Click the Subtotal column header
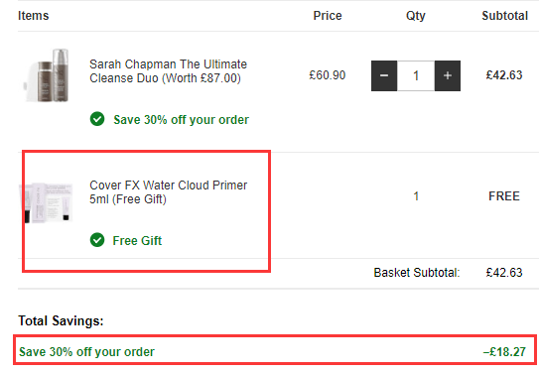The width and height of the screenshot is (539, 373). 504,16
